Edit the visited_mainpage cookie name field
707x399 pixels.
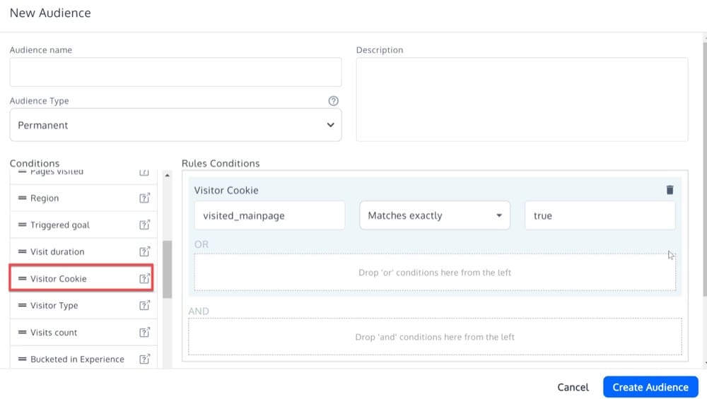269,215
